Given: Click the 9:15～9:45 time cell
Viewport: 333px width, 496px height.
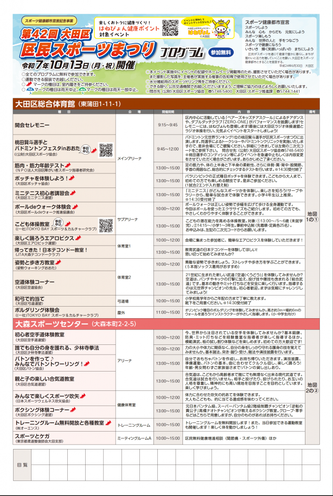Looking at the screenshot, I should (168, 125).
